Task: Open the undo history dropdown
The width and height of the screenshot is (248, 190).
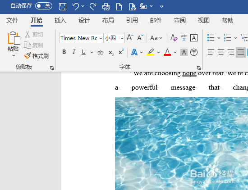Action: 83,6
